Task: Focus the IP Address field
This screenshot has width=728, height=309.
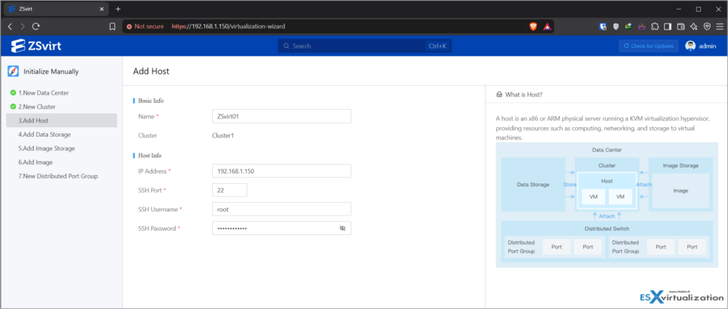Action: click(281, 171)
